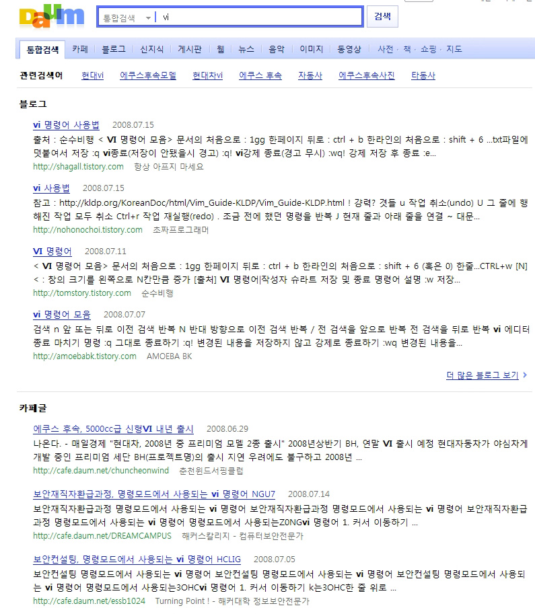This screenshot has height=614, width=535.
Task: Click related search term 자동사
Action: (310, 75)
